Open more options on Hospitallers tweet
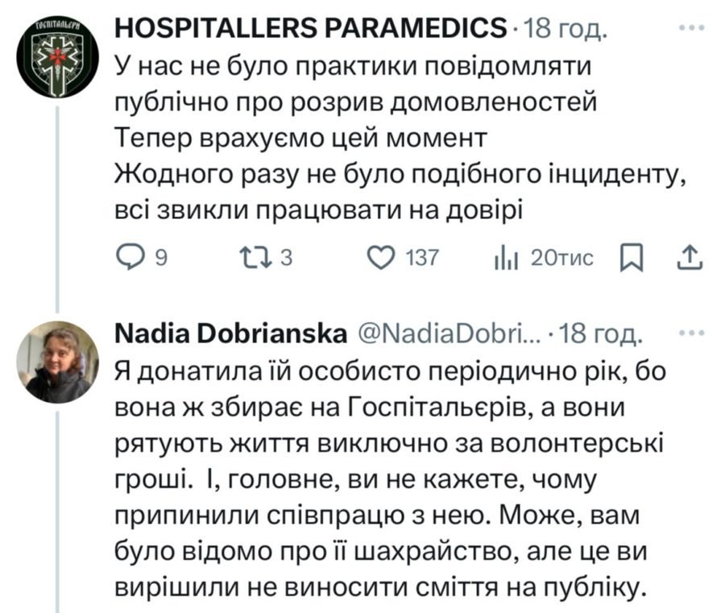The height and width of the screenshot is (613, 725). click(691, 28)
